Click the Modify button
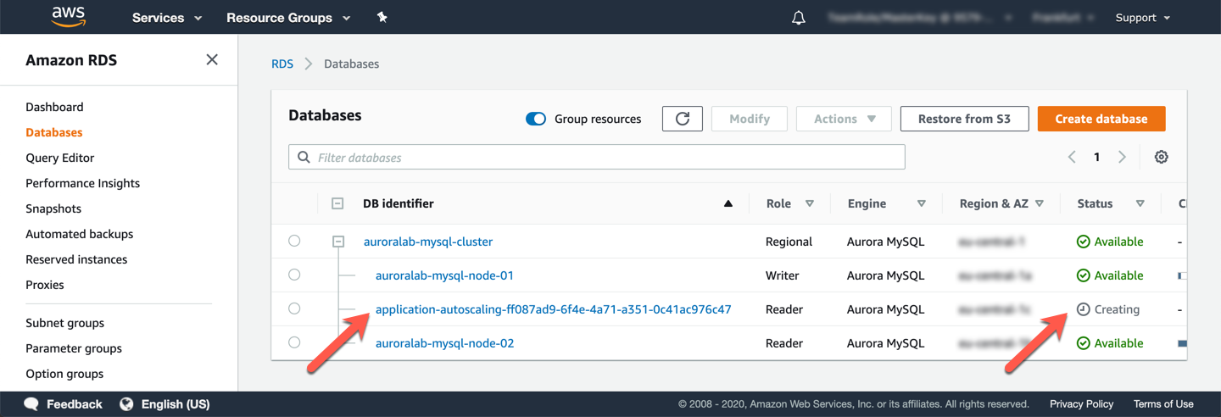 pos(750,119)
